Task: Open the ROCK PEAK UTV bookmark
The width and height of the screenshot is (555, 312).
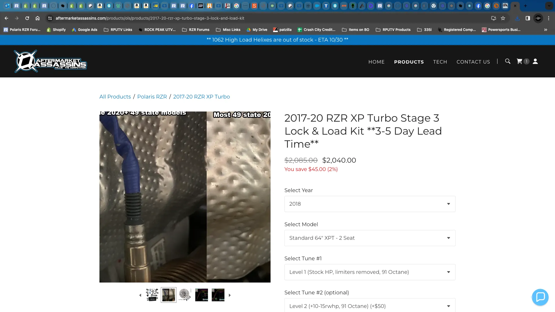Action: coord(157,30)
